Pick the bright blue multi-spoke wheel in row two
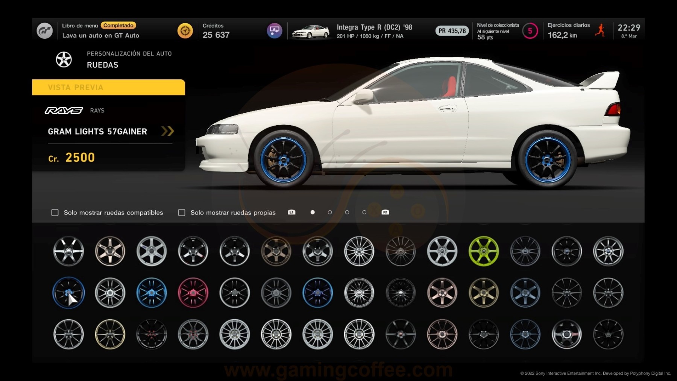This screenshot has height=381, width=677. [152, 293]
